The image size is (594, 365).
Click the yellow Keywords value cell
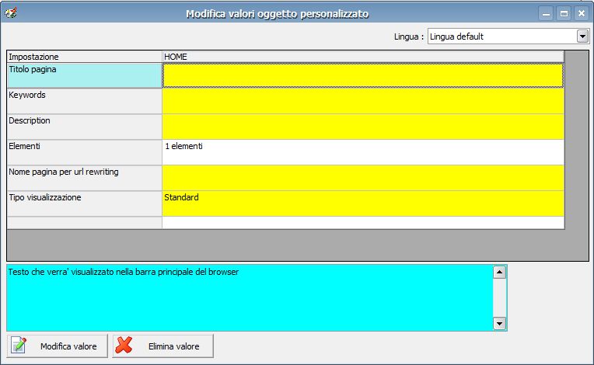click(x=363, y=102)
